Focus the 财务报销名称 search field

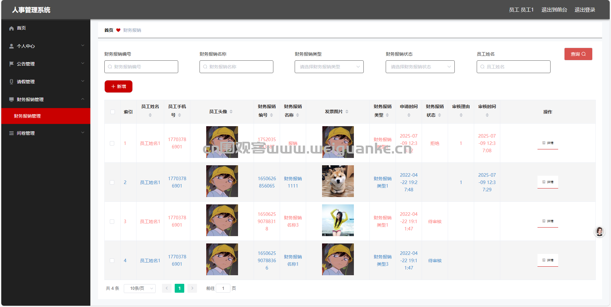[236, 67]
